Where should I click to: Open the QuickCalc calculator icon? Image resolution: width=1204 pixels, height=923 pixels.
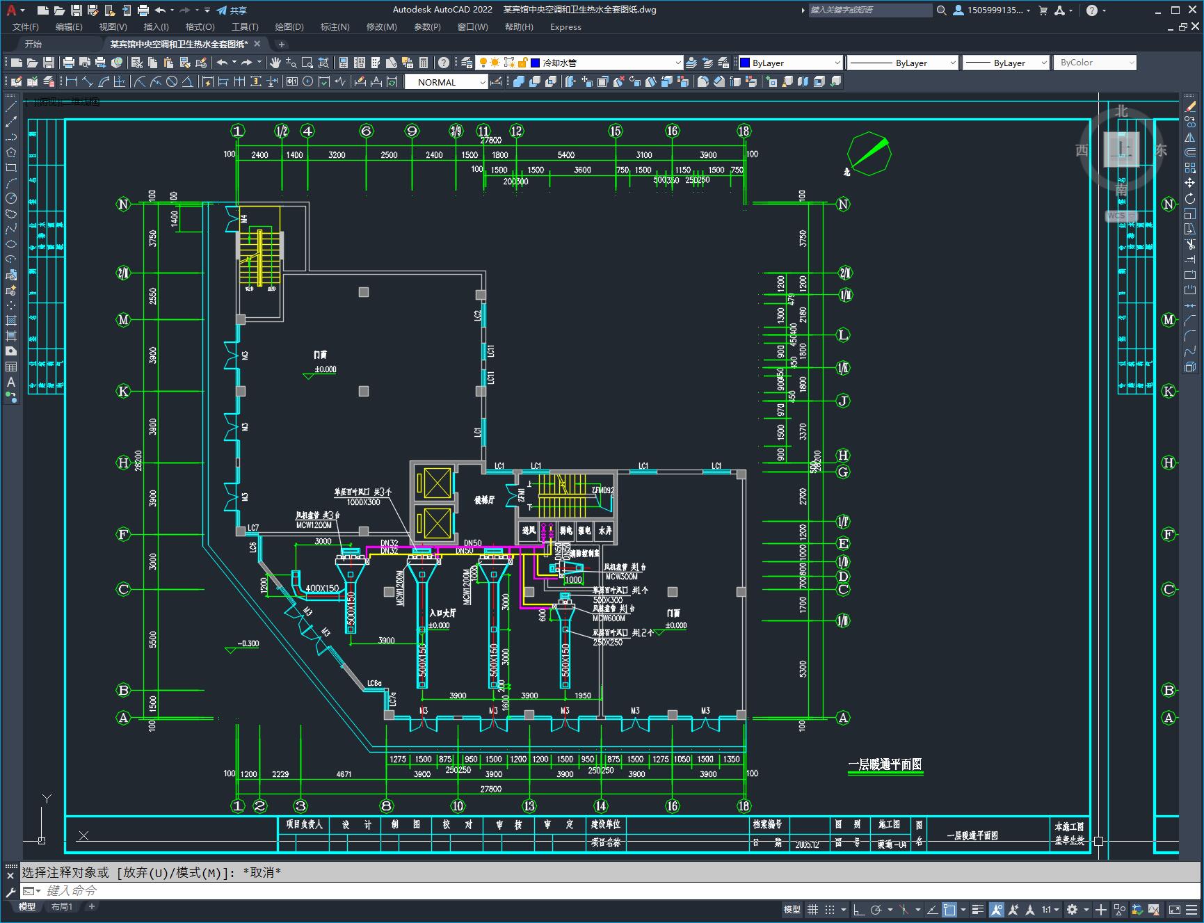tap(424, 63)
